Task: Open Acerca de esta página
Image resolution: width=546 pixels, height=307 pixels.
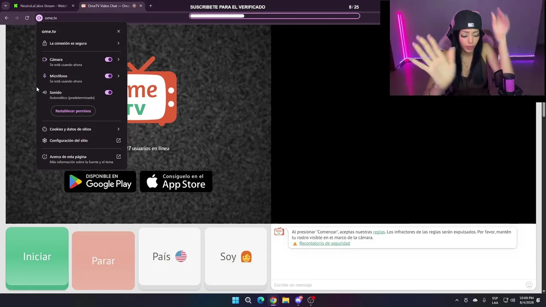Action: pos(81,159)
